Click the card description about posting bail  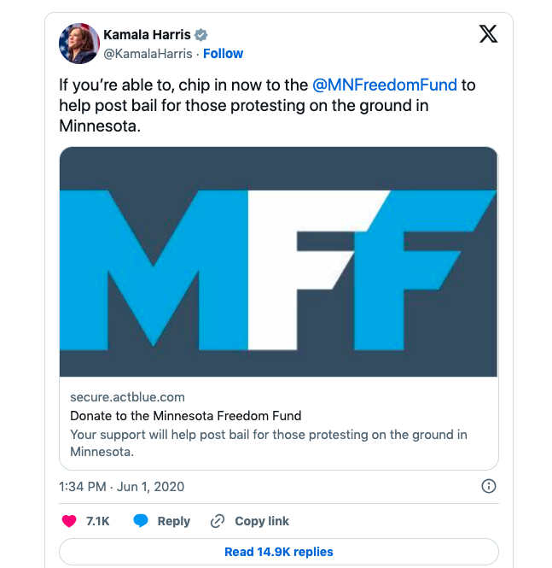coord(268,442)
